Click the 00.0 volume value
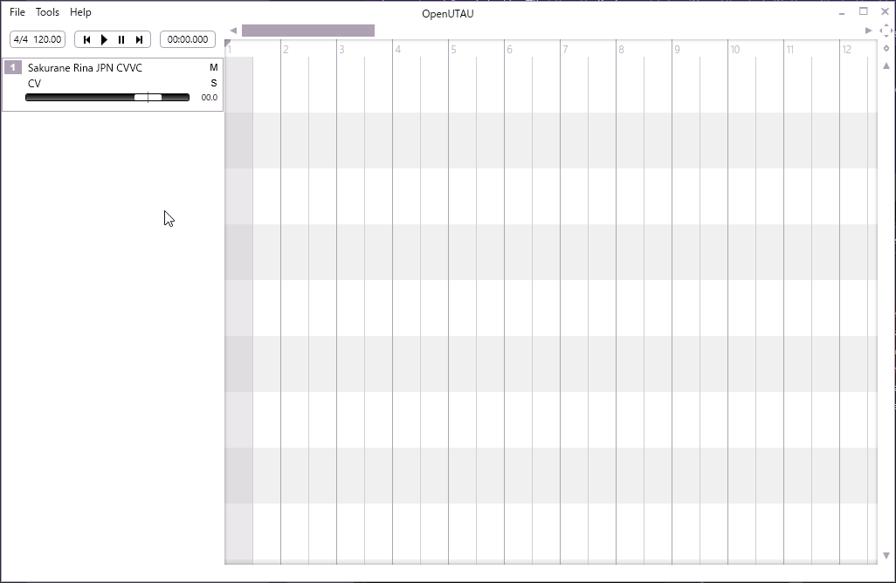The image size is (896, 583). click(209, 98)
